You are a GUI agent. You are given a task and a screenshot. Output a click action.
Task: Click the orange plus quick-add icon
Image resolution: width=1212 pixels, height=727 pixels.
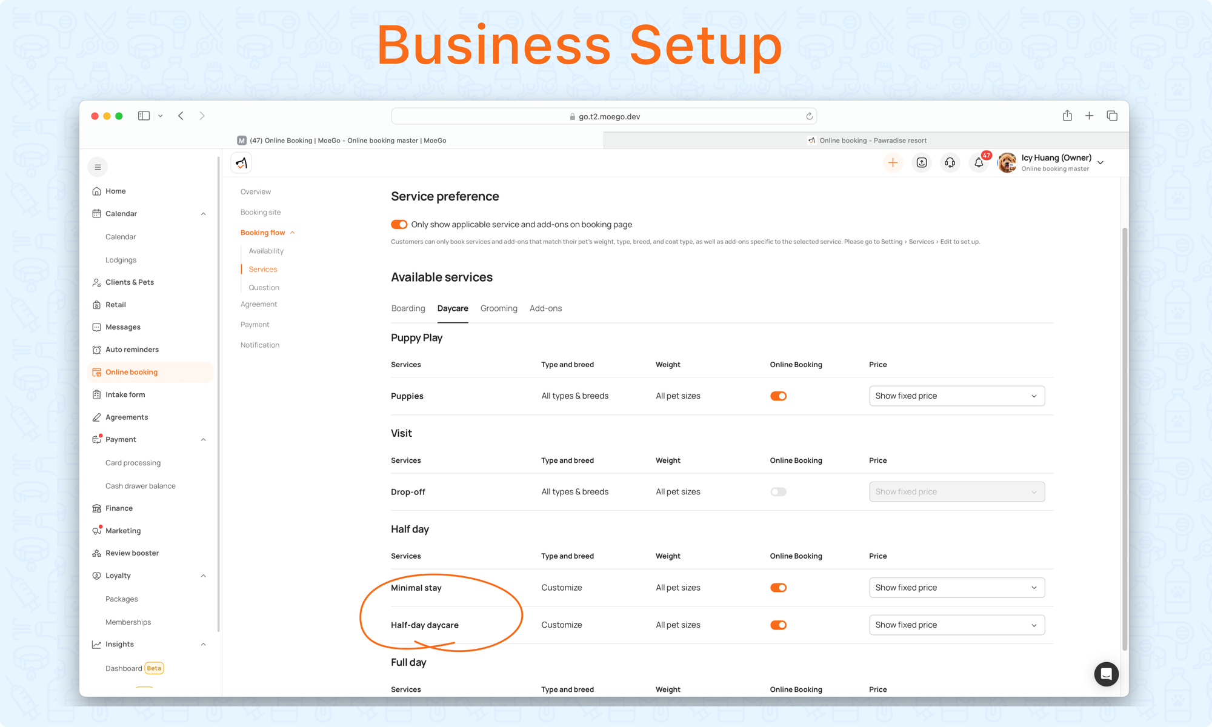(893, 162)
